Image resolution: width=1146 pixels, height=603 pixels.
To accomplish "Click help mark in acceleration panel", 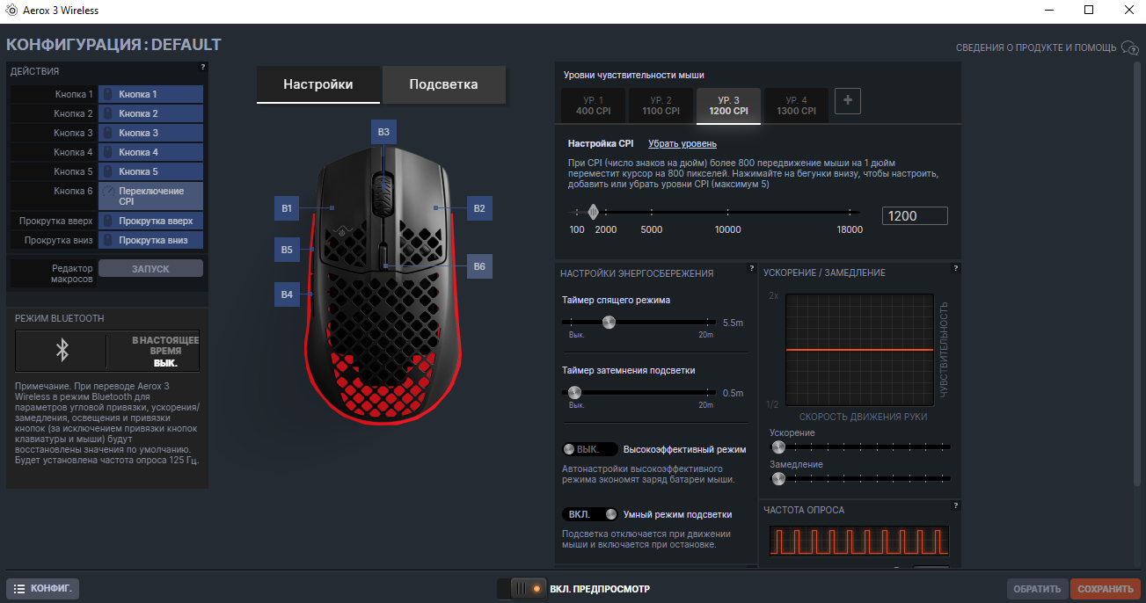I will point(955,268).
